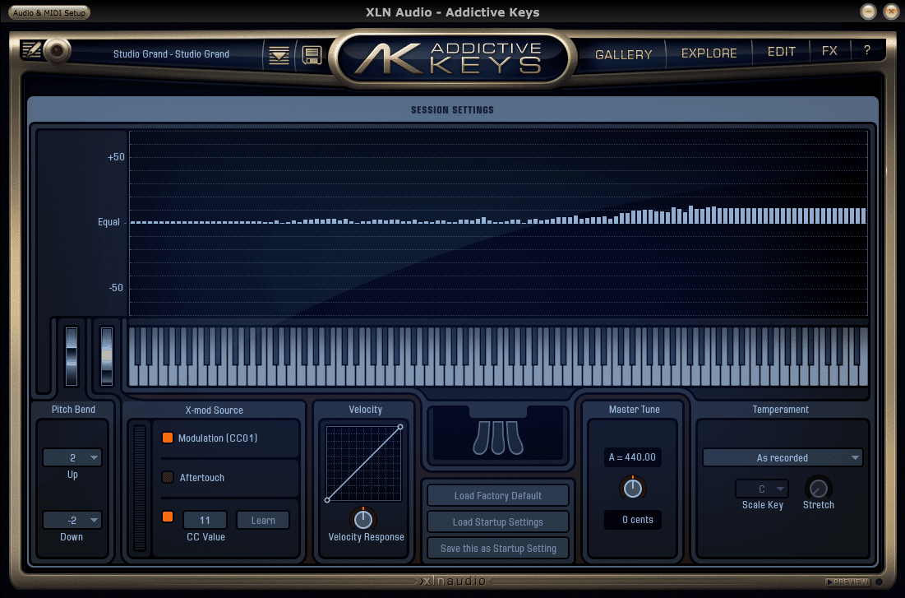Viewport: 905px width, 598px height.
Task: Click the Session Settings header
Action: [452, 109]
